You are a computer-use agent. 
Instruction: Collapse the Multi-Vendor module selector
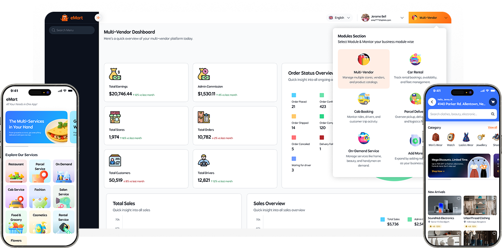pyautogui.click(x=445, y=18)
